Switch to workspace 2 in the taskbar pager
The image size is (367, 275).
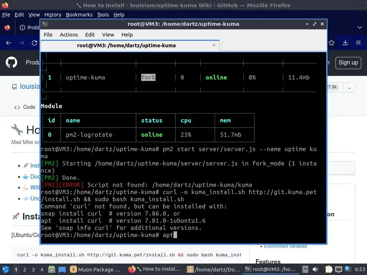[x=25, y=270]
